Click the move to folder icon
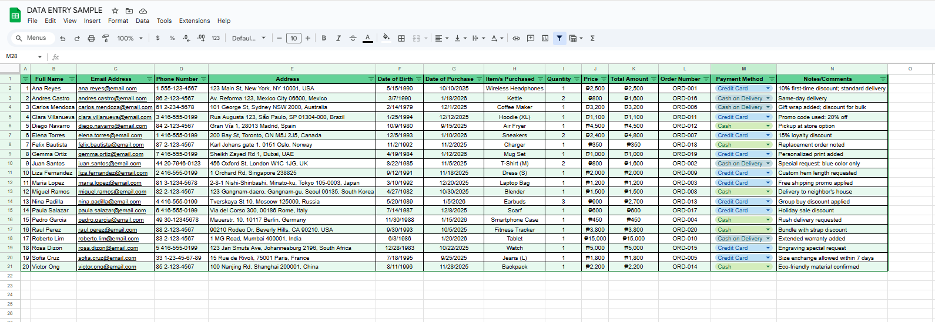935x322 pixels. pos(129,11)
